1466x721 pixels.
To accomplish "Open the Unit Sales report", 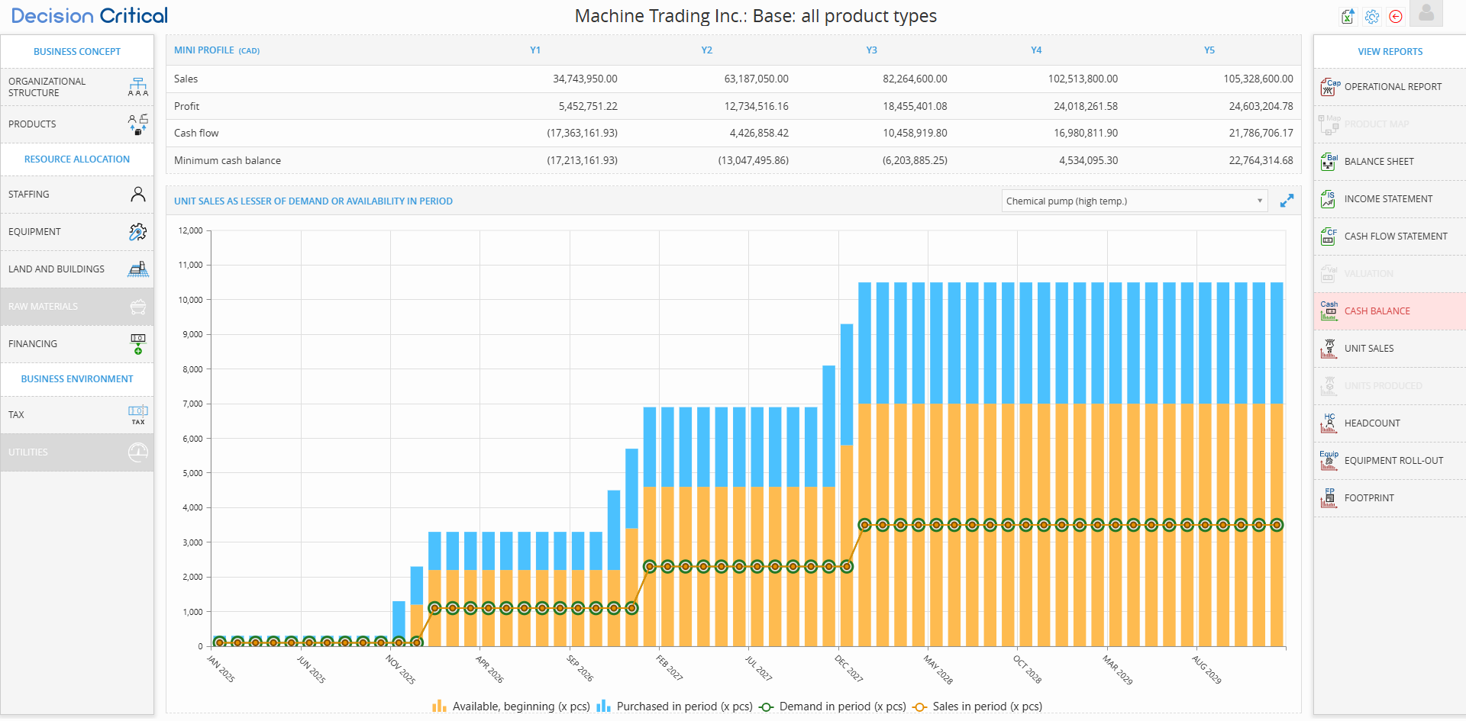I will click(1368, 349).
